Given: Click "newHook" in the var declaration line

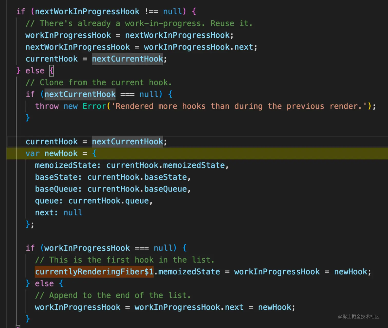Looking at the screenshot, I should click(61, 153).
